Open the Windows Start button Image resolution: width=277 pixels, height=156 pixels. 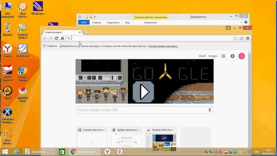[5, 152]
